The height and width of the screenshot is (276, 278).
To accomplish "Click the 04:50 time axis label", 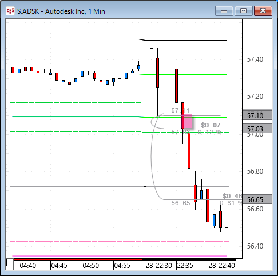I will [x=91, y=265].
